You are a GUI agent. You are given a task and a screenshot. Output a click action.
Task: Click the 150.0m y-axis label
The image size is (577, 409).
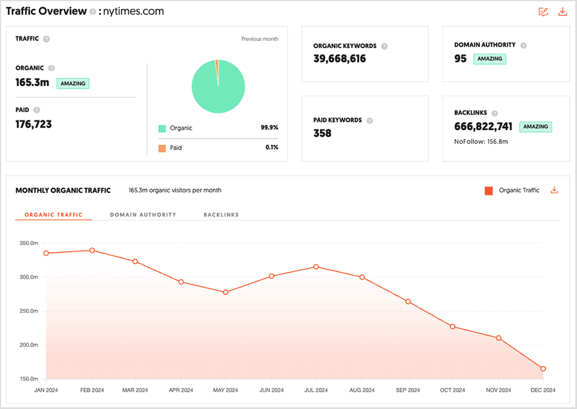coord(29,379)
